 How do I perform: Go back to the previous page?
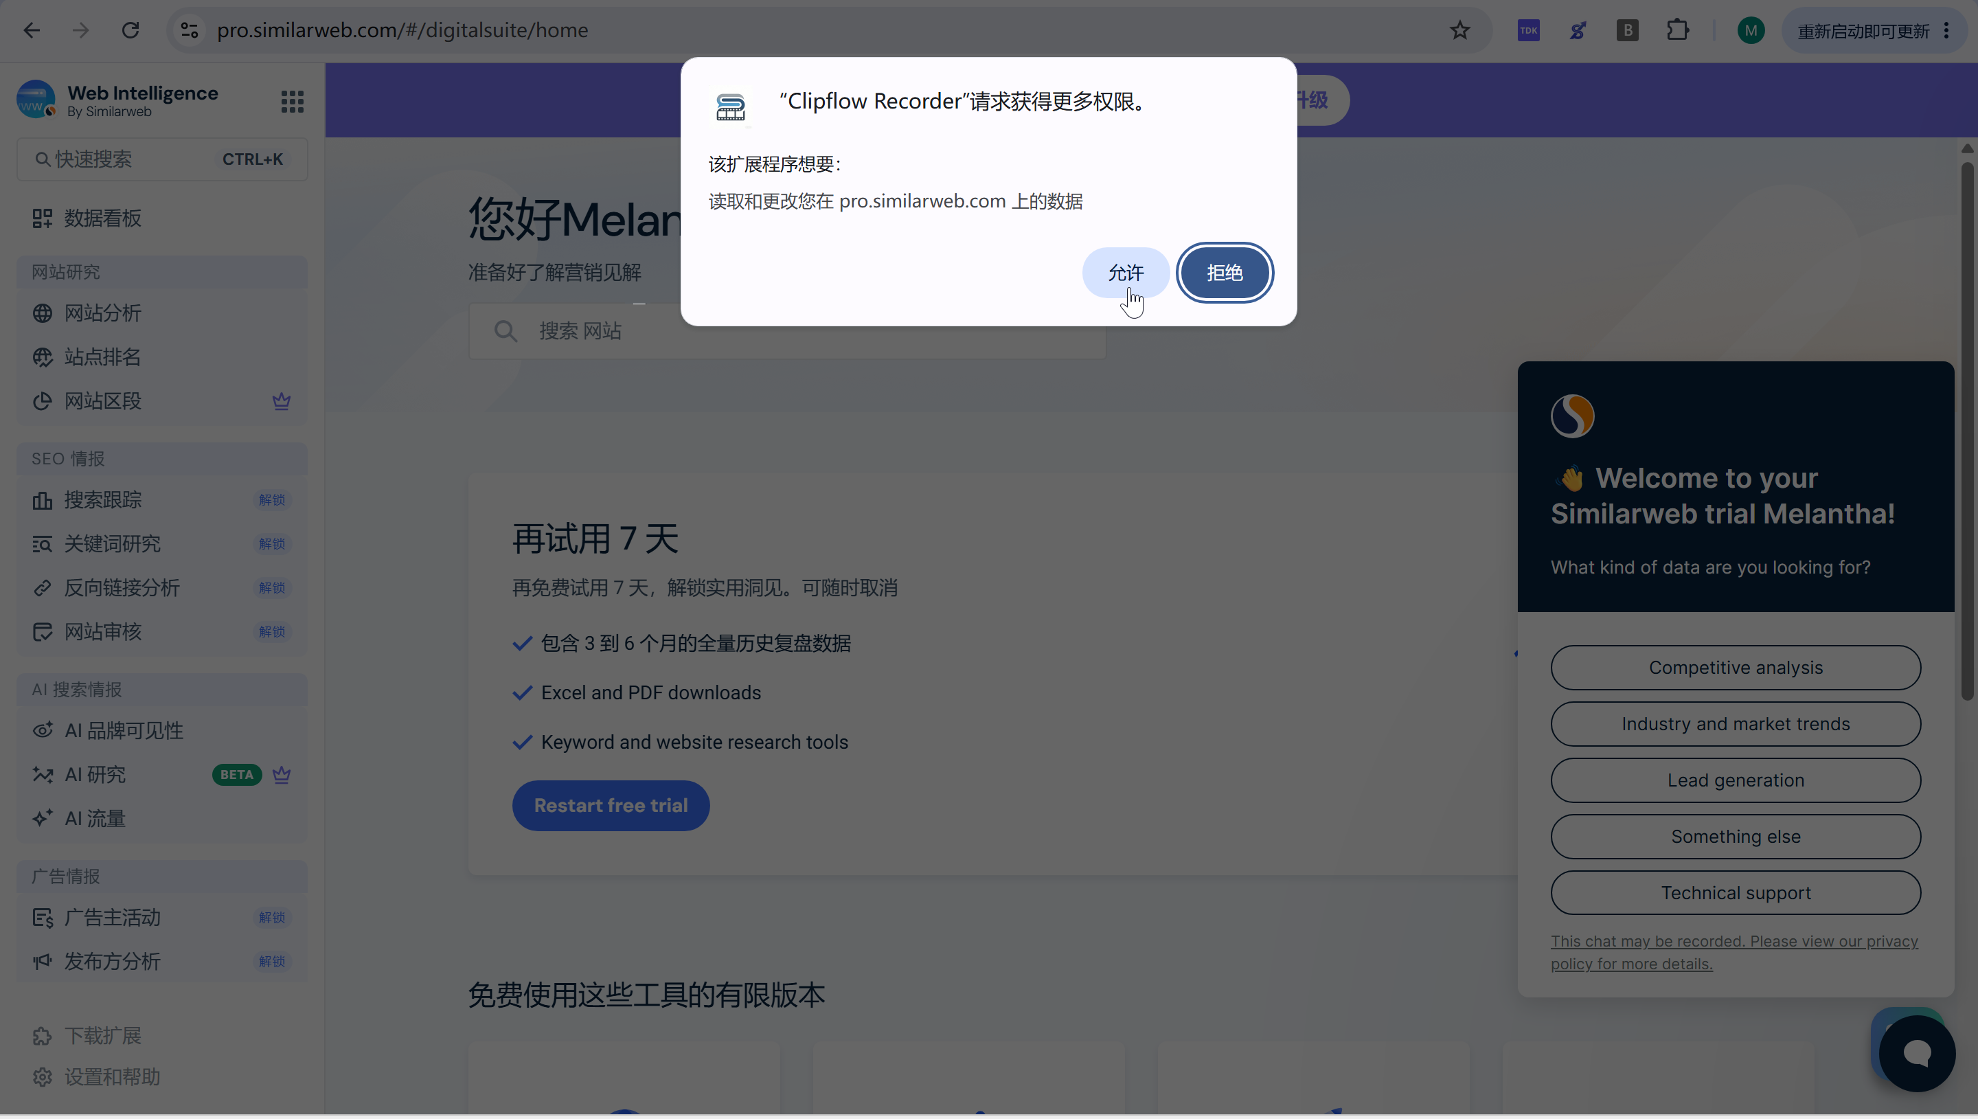(32, 30)
